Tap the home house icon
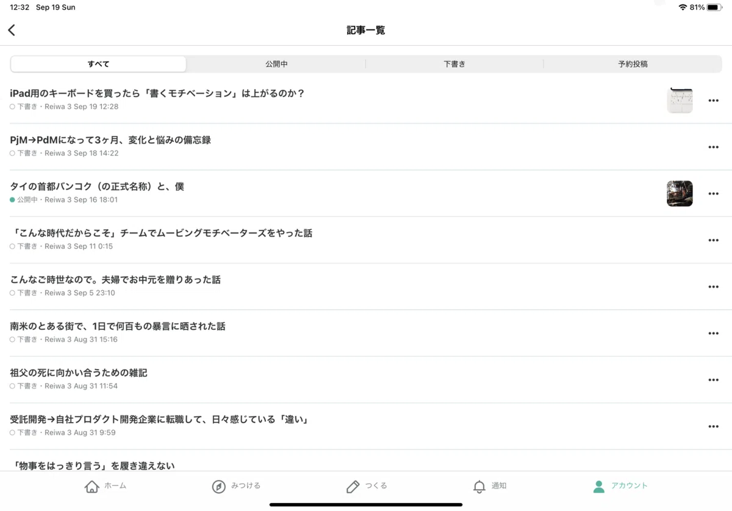Viewport: 732px width, 511px height. click(x=91, y=487)
